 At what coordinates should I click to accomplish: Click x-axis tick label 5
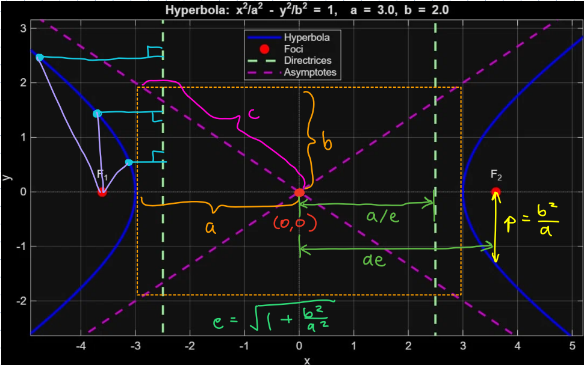point(572,346)
